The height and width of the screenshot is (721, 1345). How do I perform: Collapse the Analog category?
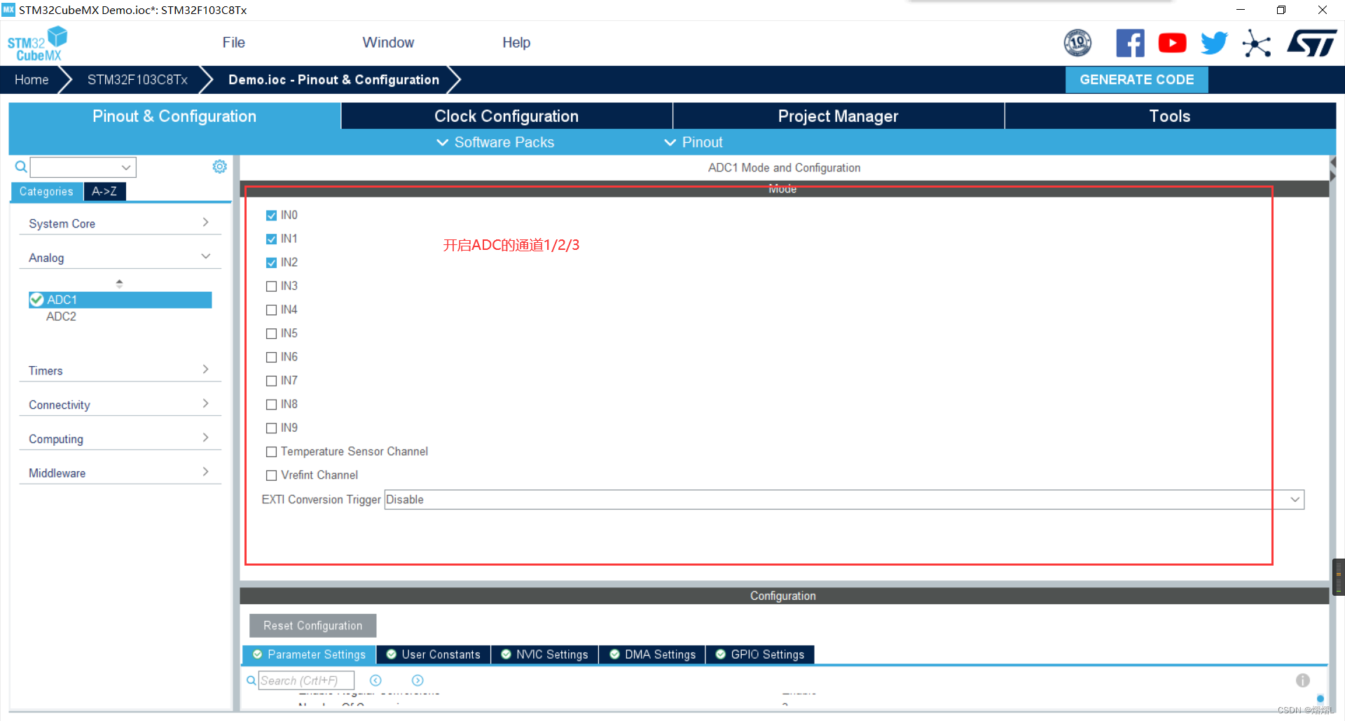coord(120,258)
